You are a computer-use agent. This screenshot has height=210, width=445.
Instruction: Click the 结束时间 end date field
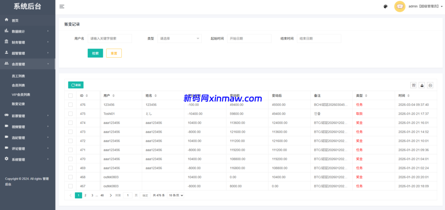tap(319, 39)
